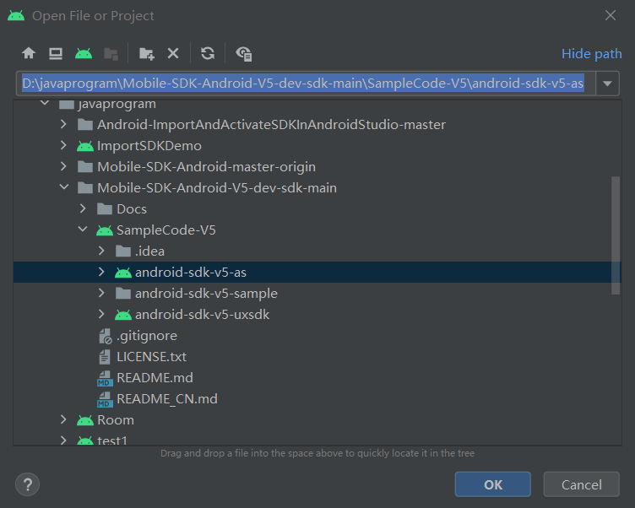Collapse Mobile-SDK-Android-V5-dev-sdk-main folder

click(x=64, y=187)
